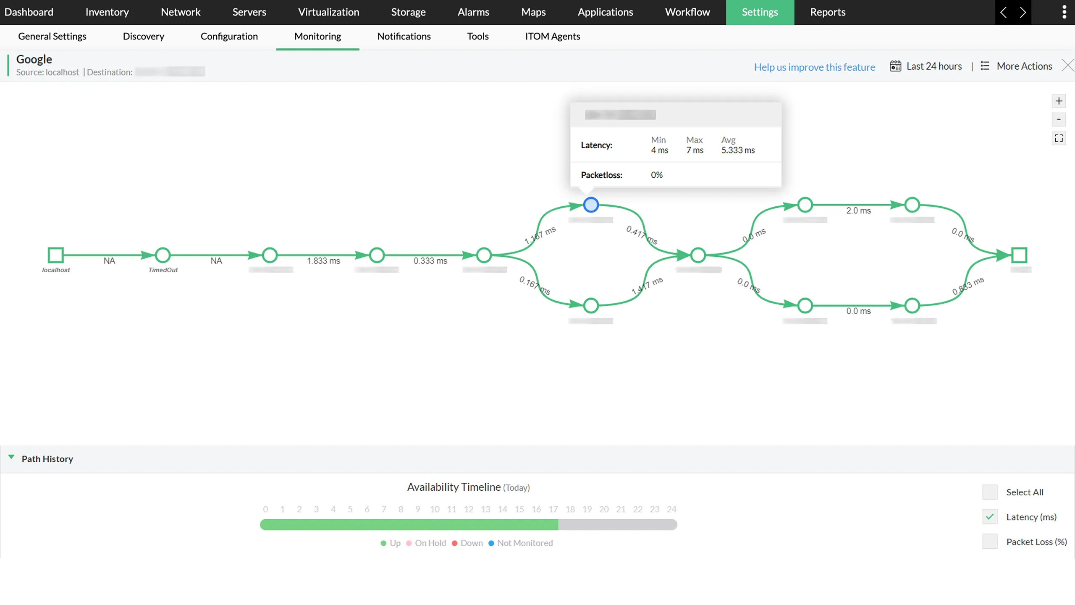Select the highlighted blue node showing latency stats
This screenshot has width=1075, height=605.
[591, 205]
